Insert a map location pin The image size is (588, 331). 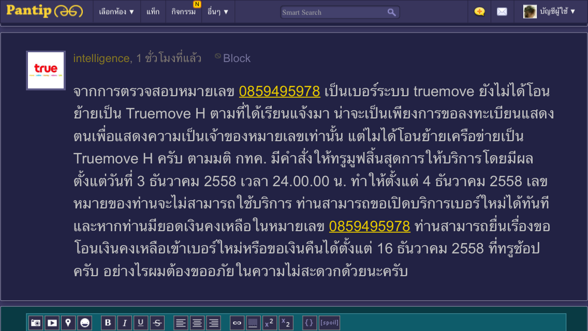68,323
